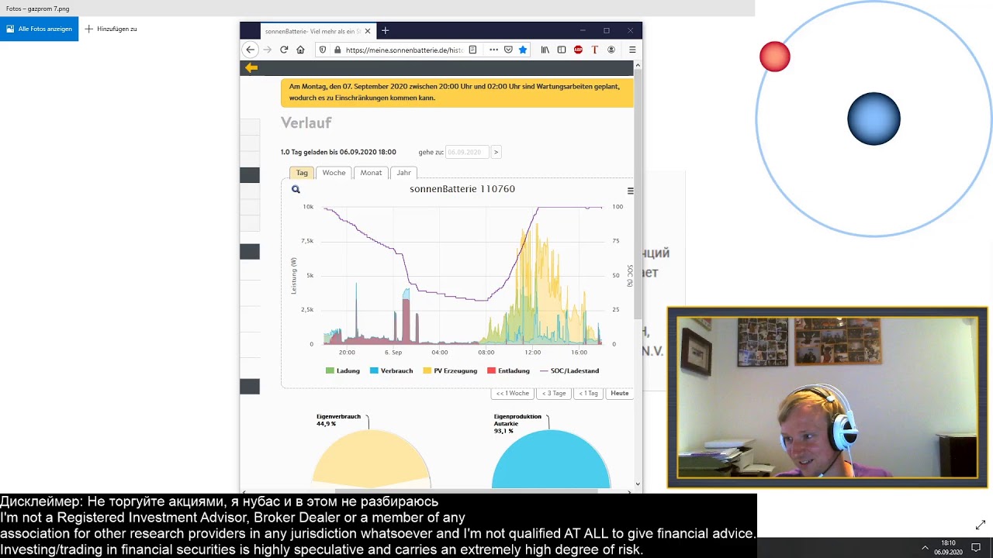Go back using Firefox back arrow
Image resolution: width=993 pixels, height=558 pixels.
pyautogui.click(x=250, y=50)
